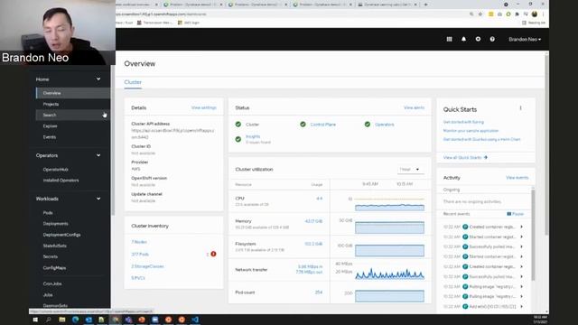Pause the recent events stream
Screen dimensions: 578x325
516,214
